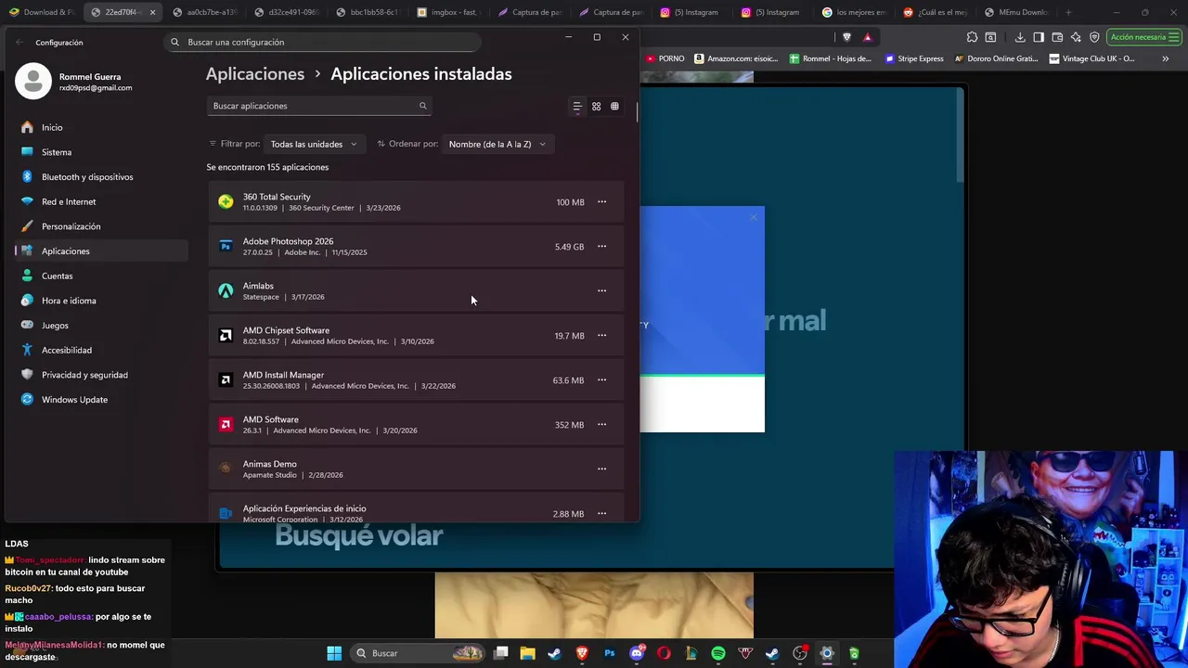Click the AMD Software red app icon
The height and width of the screenshot is (668, 1188).
click(x=226, y=424)
